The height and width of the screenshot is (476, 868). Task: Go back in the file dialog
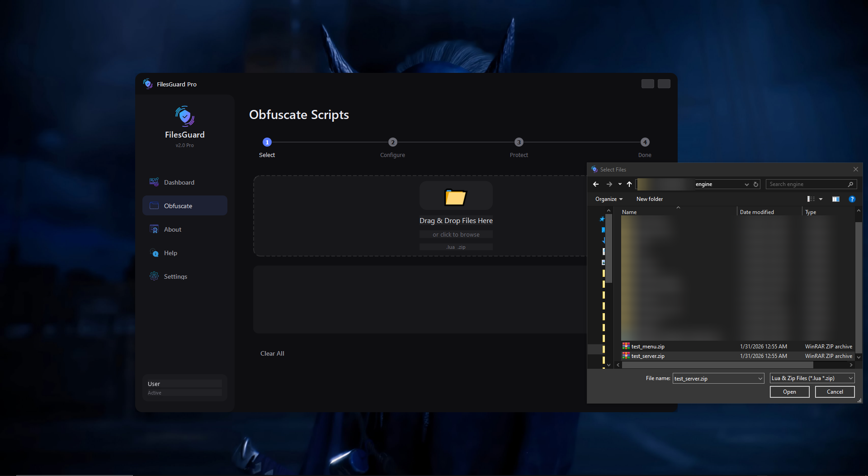point(596,184)
